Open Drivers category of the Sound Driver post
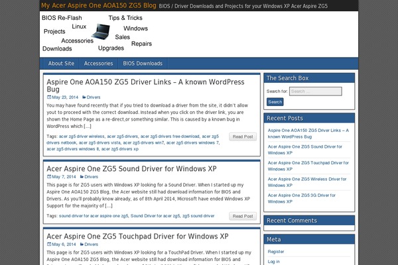Image resolution: width=398 pixels, height=265 pixels. pos(91,177)
